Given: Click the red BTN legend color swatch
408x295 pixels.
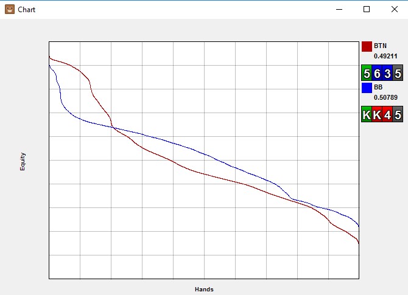Looking at the screenshot, I should [367, 46].
